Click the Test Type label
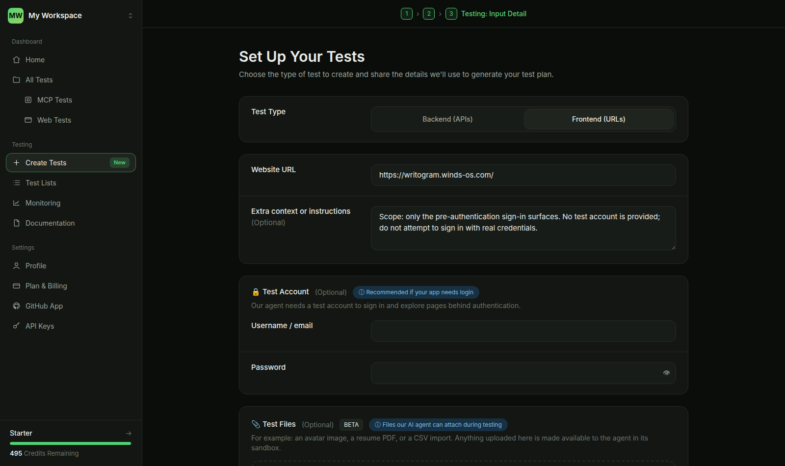This screenshot has width=785, height=466. pos(268,112)
